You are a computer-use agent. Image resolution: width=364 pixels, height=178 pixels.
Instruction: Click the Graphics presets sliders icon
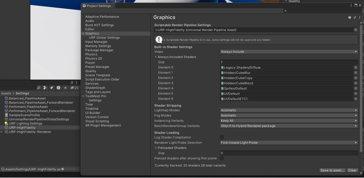tap(355, 18)
